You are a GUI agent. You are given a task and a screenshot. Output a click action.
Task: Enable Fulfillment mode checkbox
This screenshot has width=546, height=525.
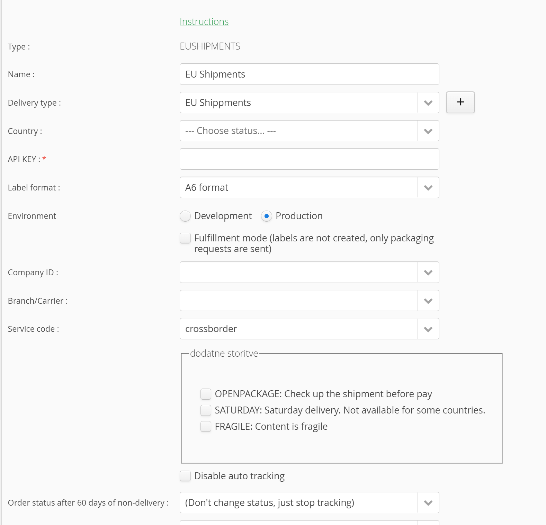coord(185,238)
